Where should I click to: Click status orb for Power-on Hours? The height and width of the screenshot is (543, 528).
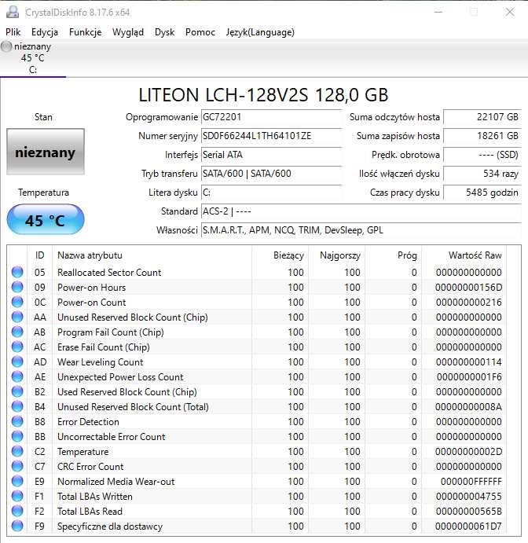pyautogui.click(x=17, y=287)
